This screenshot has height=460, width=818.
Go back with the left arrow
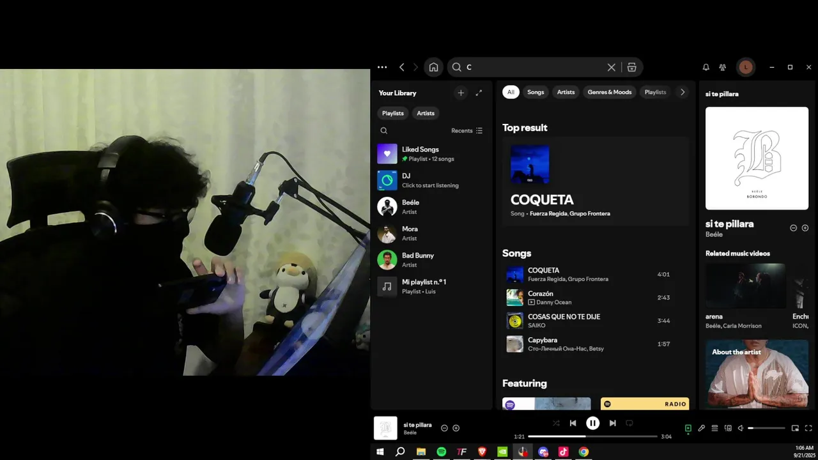point(401,67)
